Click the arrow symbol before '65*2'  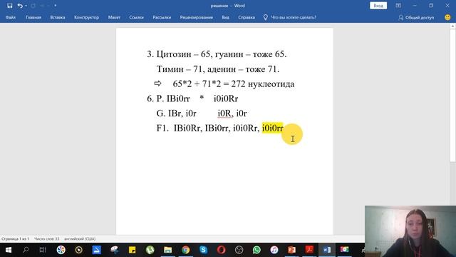coord(157,84)
